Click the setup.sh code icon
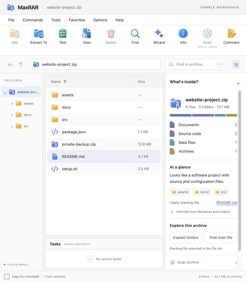 point(55,169)
